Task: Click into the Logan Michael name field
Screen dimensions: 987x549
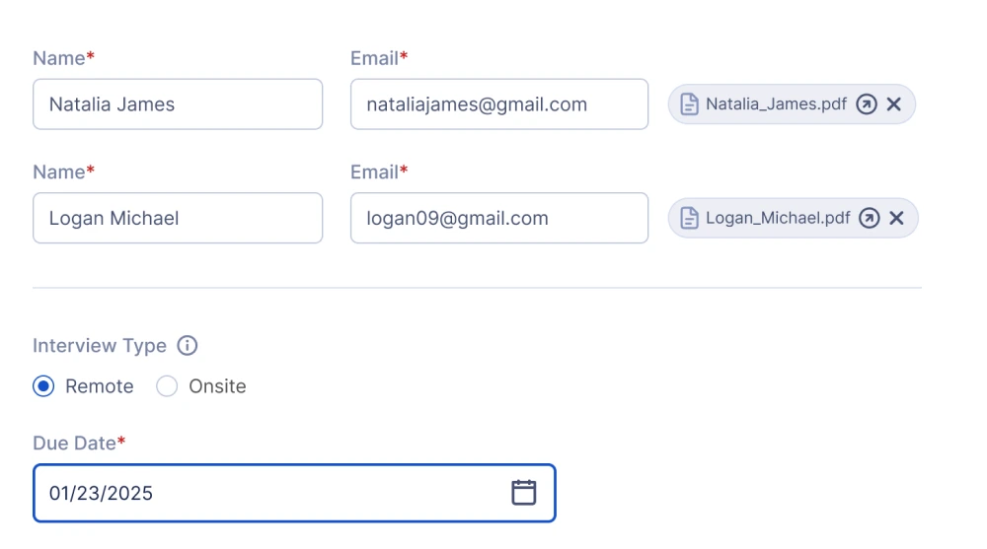Action: [178, 219]
